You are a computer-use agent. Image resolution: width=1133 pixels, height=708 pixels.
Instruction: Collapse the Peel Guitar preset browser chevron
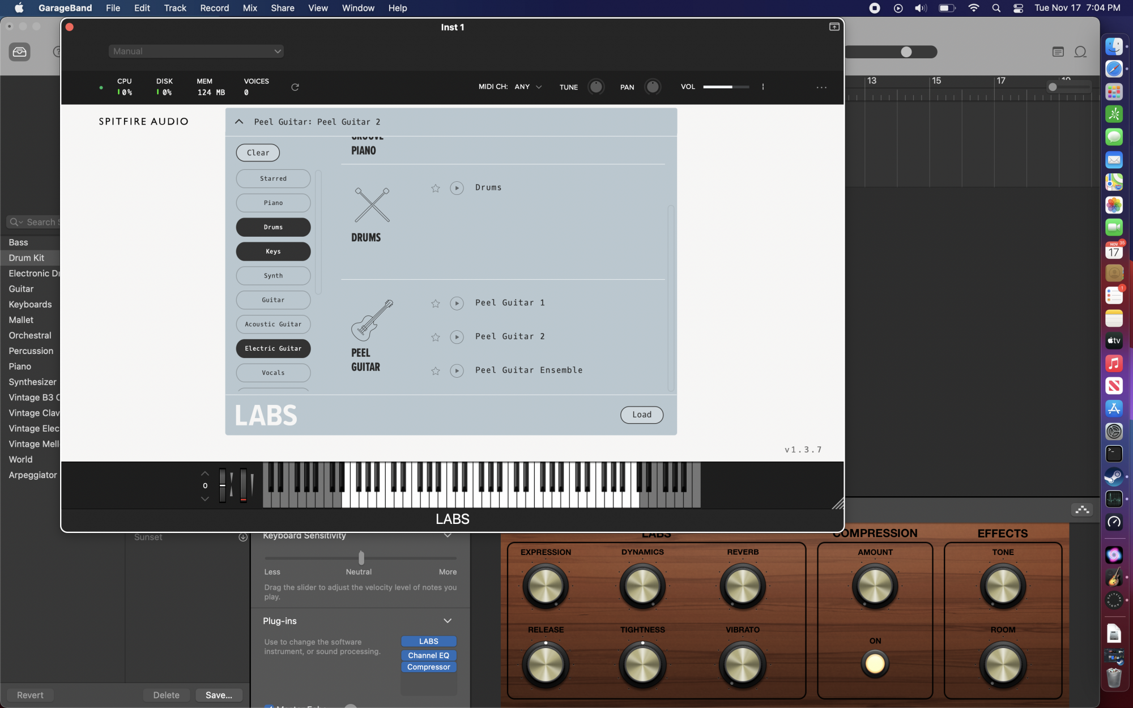[239, 122]
